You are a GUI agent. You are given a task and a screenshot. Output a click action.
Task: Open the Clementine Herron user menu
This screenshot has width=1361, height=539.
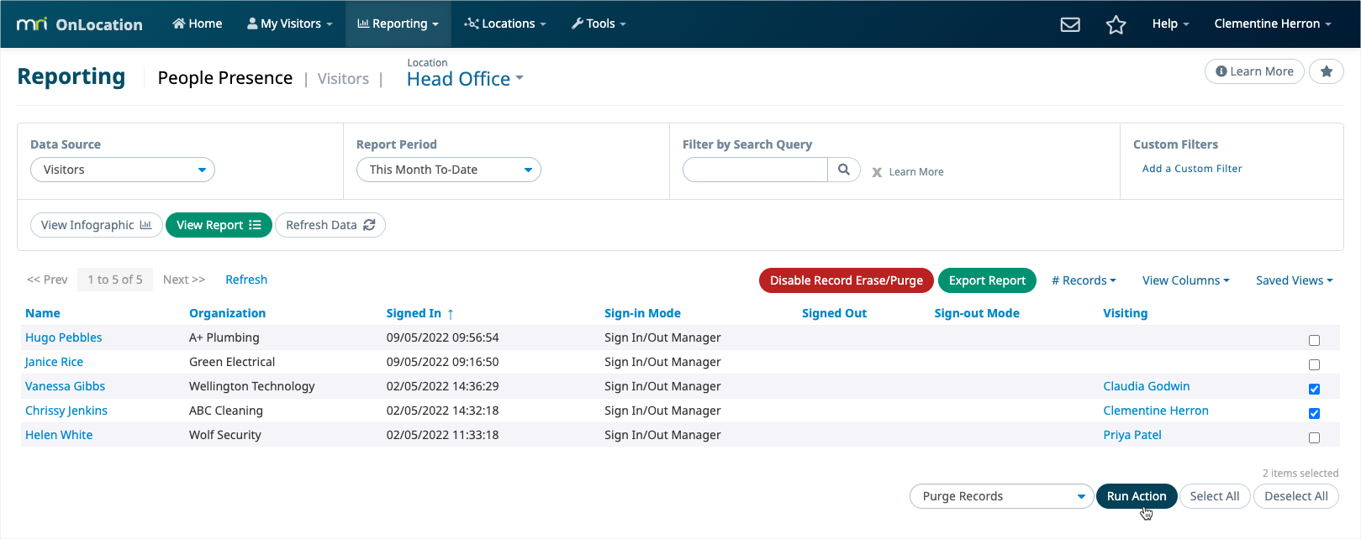pos(1273,24)
